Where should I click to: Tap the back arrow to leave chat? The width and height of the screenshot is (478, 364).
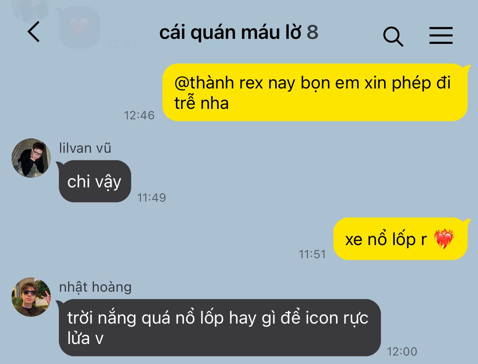pyautogui.click(x=34, y=32)
